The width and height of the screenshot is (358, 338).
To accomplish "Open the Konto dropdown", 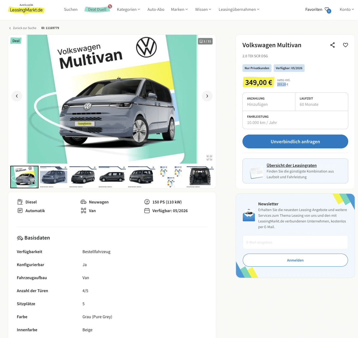I will (347, 9).
